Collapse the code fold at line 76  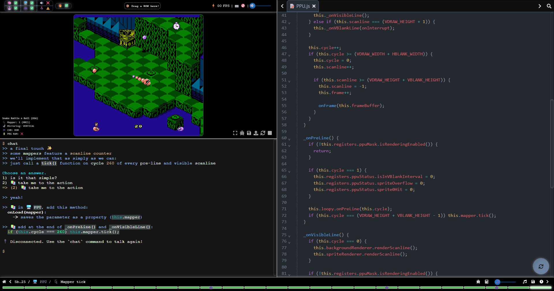pos(289,242)
